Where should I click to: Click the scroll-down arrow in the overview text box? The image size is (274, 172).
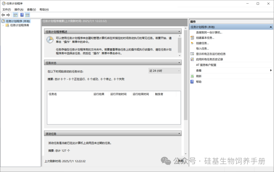tap(180, 55)
